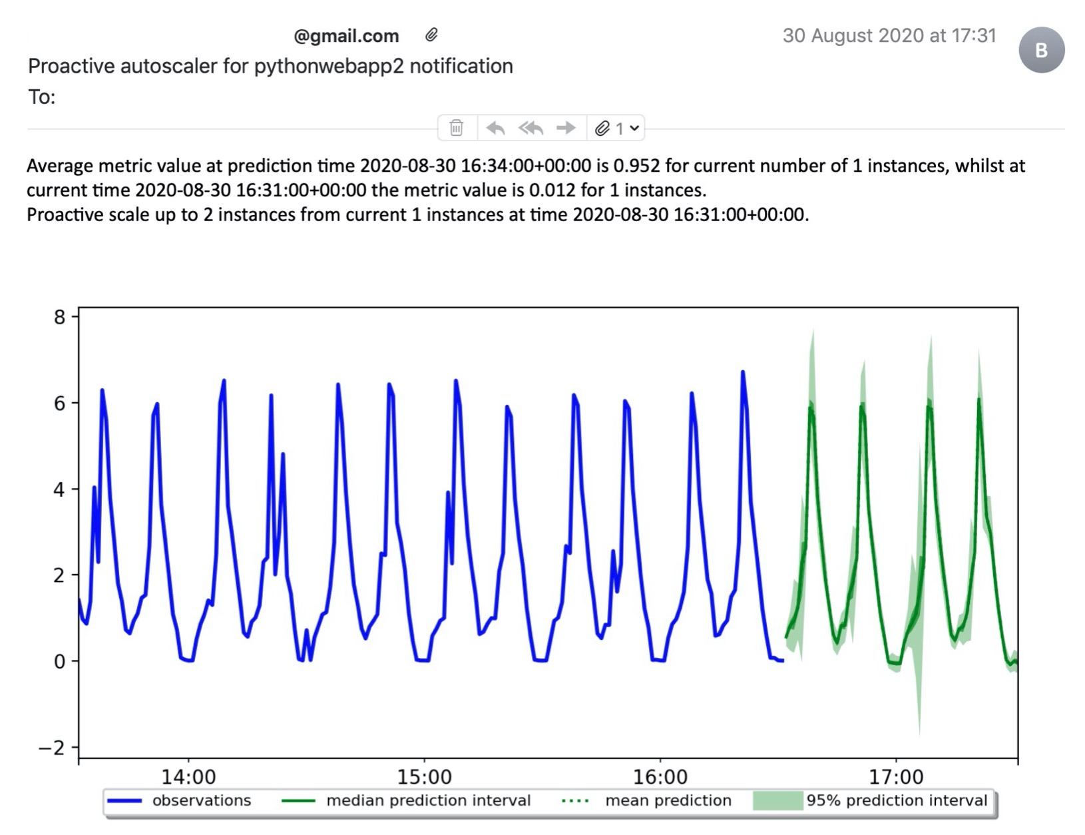Click the 14:00 x-axis label
Screen dimensions: 1085x835
188,776
